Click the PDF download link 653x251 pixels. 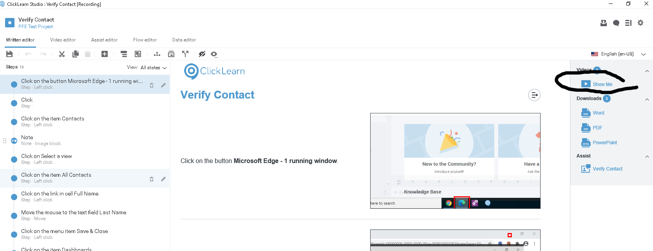(597, 128)
